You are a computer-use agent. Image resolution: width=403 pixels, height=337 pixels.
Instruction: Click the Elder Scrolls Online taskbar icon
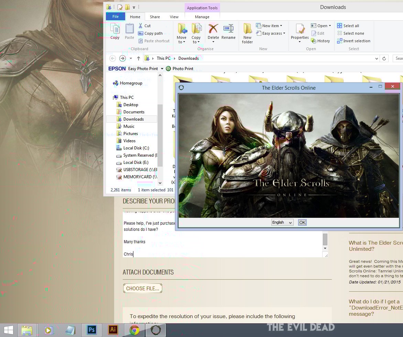[x=156, y=330]
